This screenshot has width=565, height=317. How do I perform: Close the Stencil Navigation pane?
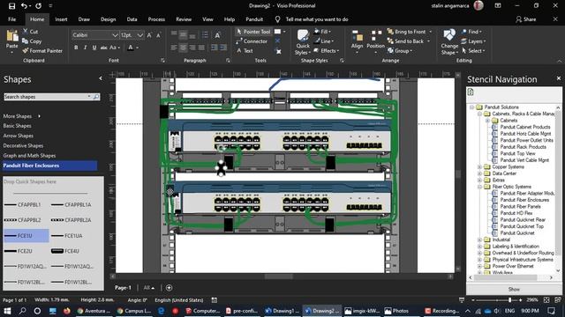[559, 78]
